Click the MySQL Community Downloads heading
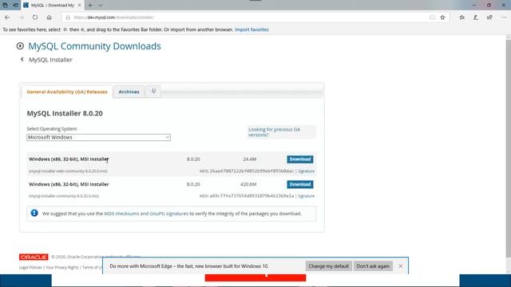511x287 pixels. point(94,46)
